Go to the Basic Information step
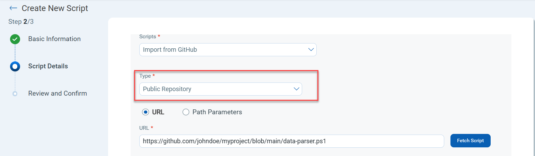The height and width of the screenshot is (156, 535). point(54,39)
